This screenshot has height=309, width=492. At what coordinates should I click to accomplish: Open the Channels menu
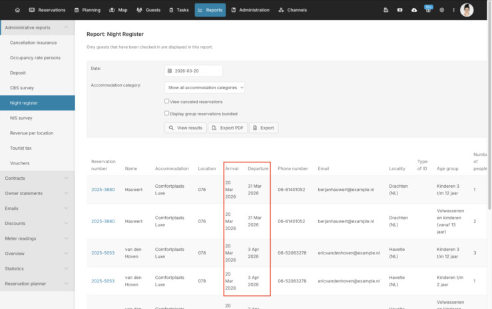[293, 10]
